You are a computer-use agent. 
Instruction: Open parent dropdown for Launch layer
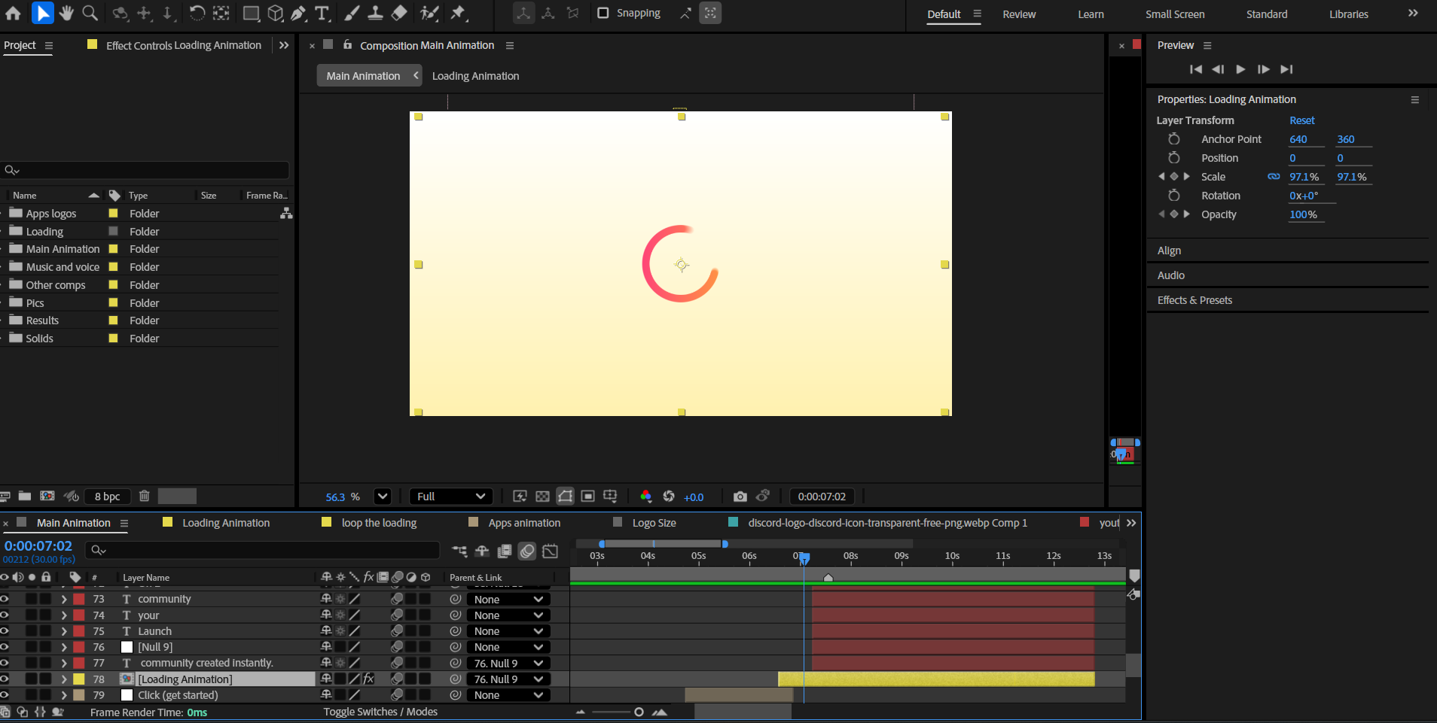508,631
